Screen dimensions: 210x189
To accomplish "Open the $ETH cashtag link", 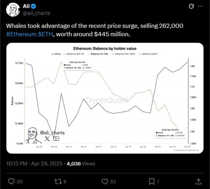I will (45, 34).
